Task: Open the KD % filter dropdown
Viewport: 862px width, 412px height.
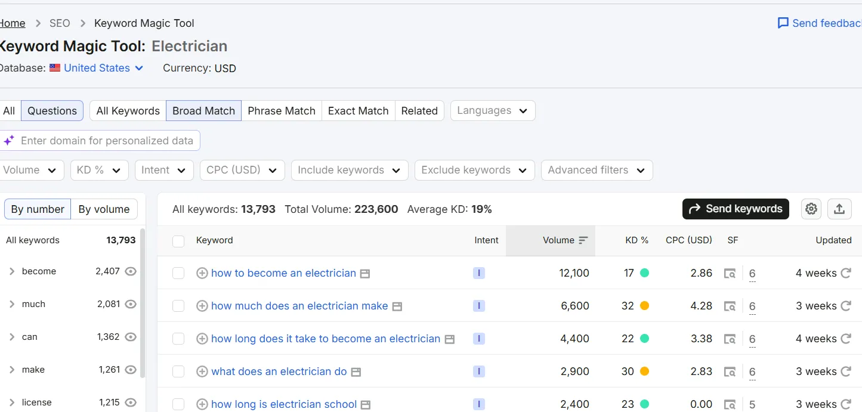Action: click(99, 170)
